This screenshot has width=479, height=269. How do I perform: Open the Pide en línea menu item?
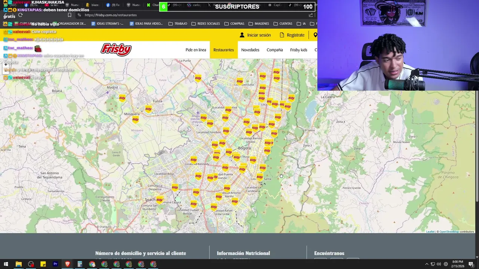(196, 50)
